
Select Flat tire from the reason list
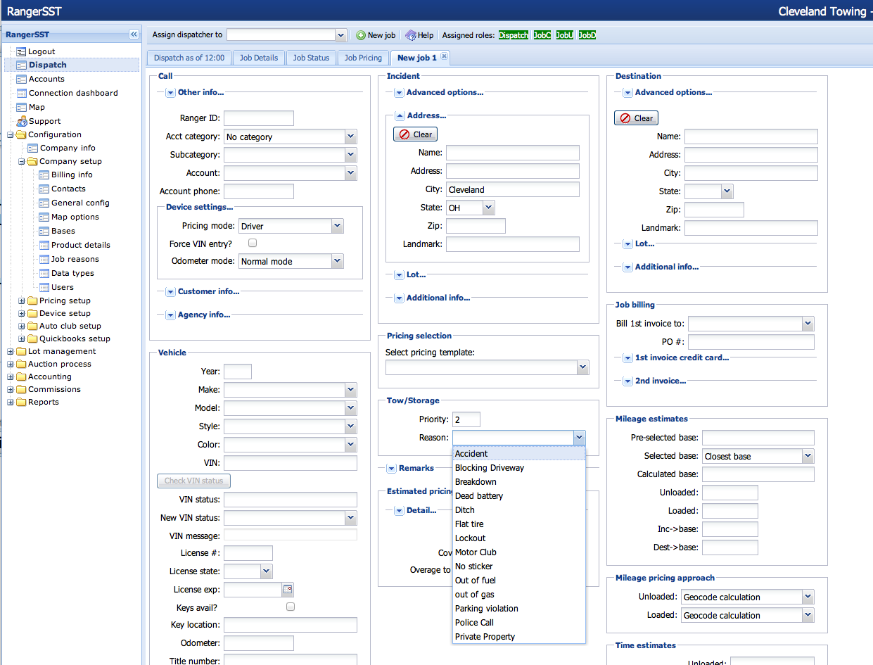[x=469, y=524]
